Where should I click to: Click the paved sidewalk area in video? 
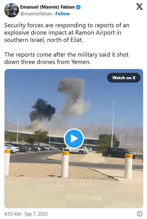coord(74,193)
